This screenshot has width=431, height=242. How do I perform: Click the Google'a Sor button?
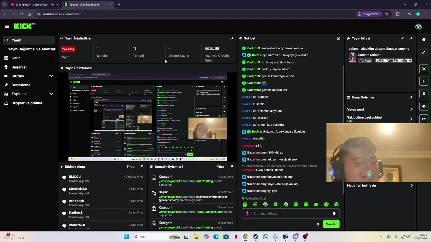[369, 14]
